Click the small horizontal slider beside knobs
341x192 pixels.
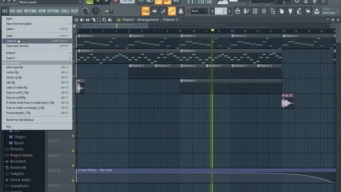(109, 11)
